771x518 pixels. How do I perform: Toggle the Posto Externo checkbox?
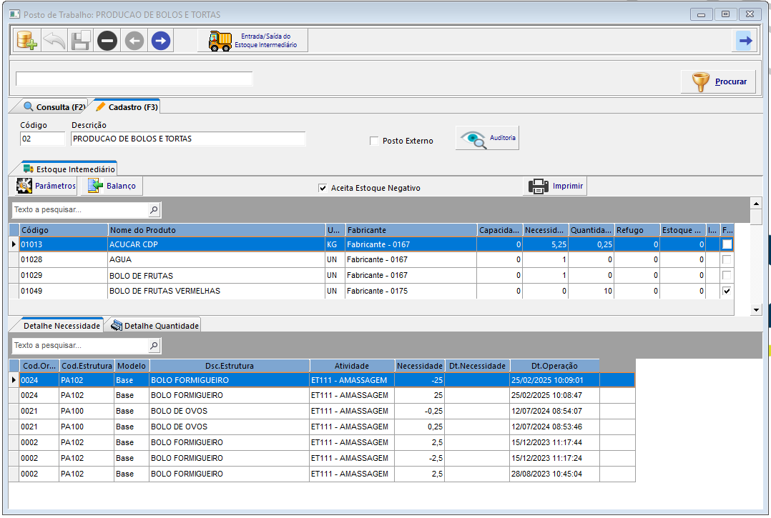point(374,141)
